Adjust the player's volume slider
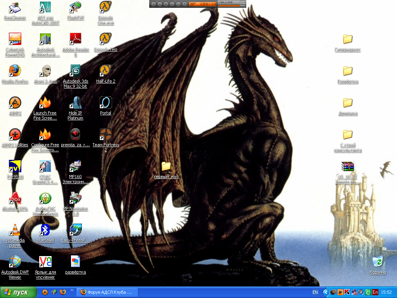Image resolution: width=397 pixels, height=298 pixels. pyautogui.click(x=231, y=5)
